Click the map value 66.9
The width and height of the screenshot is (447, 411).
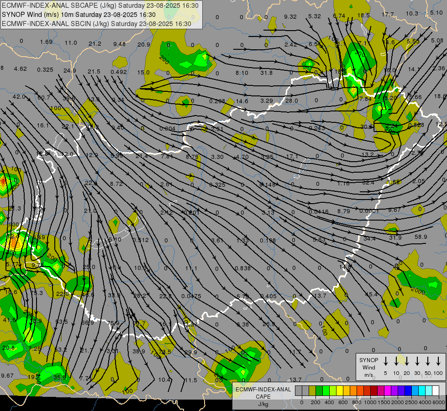coord(88,322)
